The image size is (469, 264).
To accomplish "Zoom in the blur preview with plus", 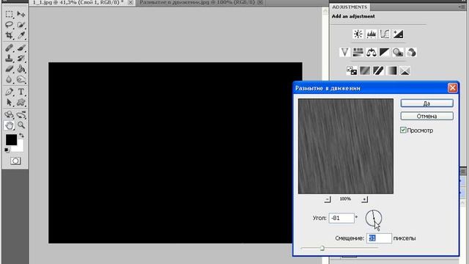I will pos(364,199).
